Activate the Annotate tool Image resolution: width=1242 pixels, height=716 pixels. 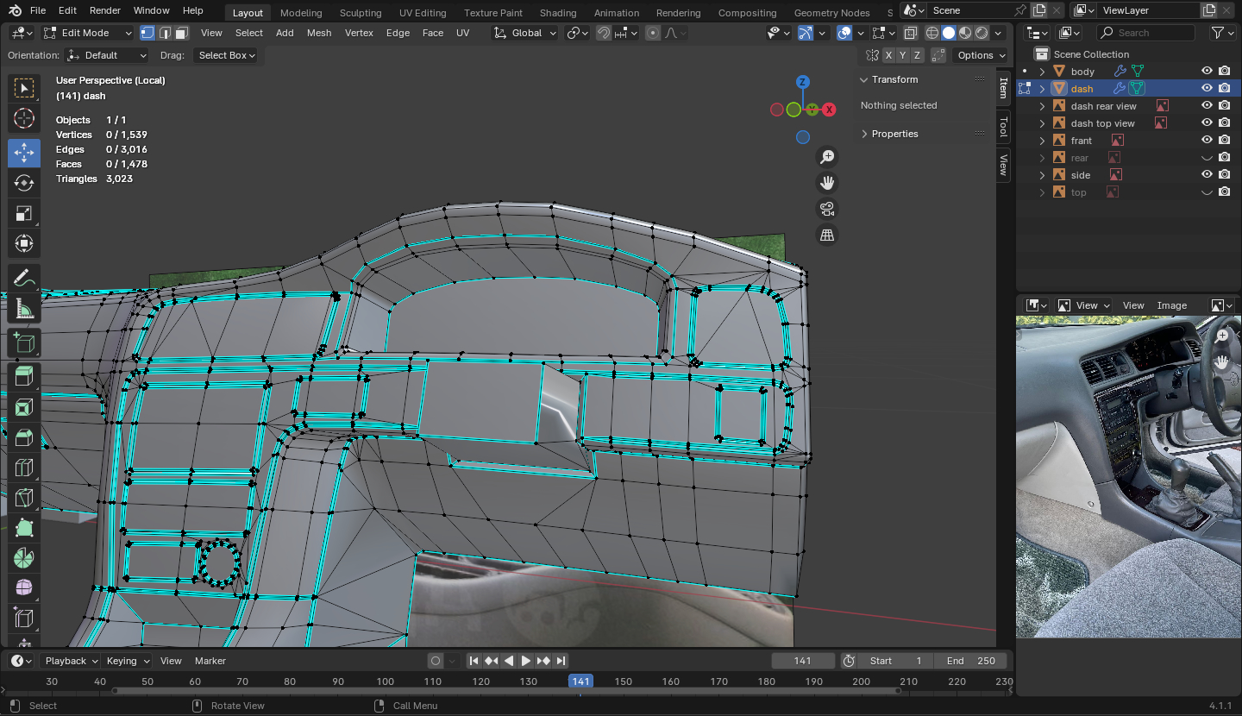pyautogui.click(x=24, y=278)
